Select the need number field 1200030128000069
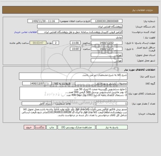The width and height of the screenshot is (161, 156). 106,21
